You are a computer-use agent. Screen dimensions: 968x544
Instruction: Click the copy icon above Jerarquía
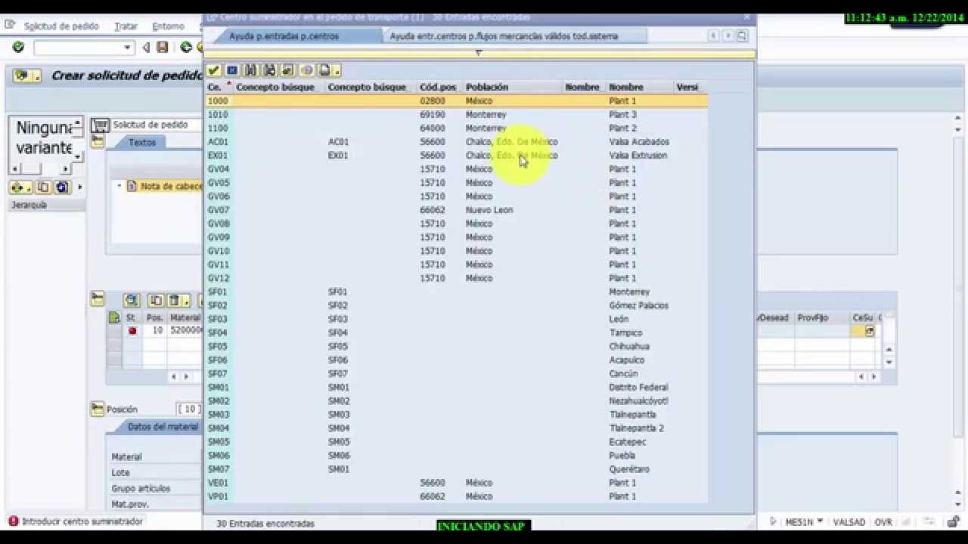point(43,187)
